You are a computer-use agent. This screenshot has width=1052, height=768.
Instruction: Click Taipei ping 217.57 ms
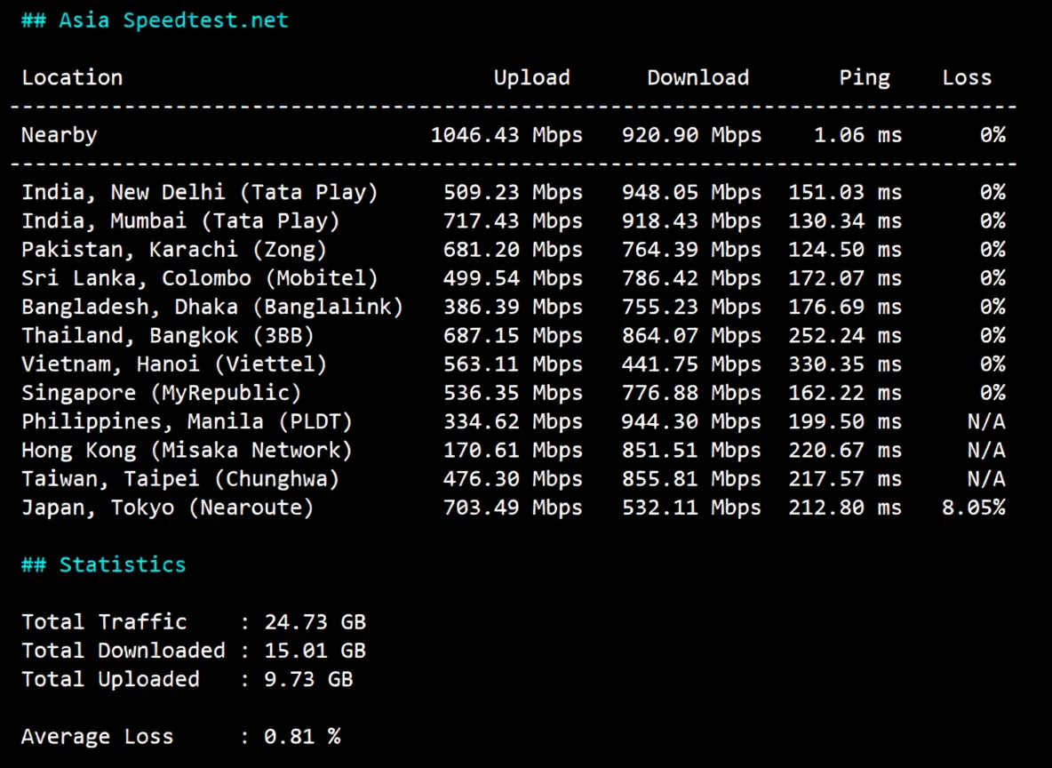845,478
